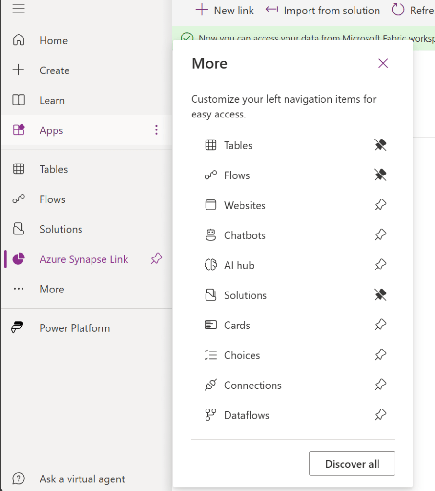Click the Discover all button
The image size is (435, 491).
pos(352,464)
